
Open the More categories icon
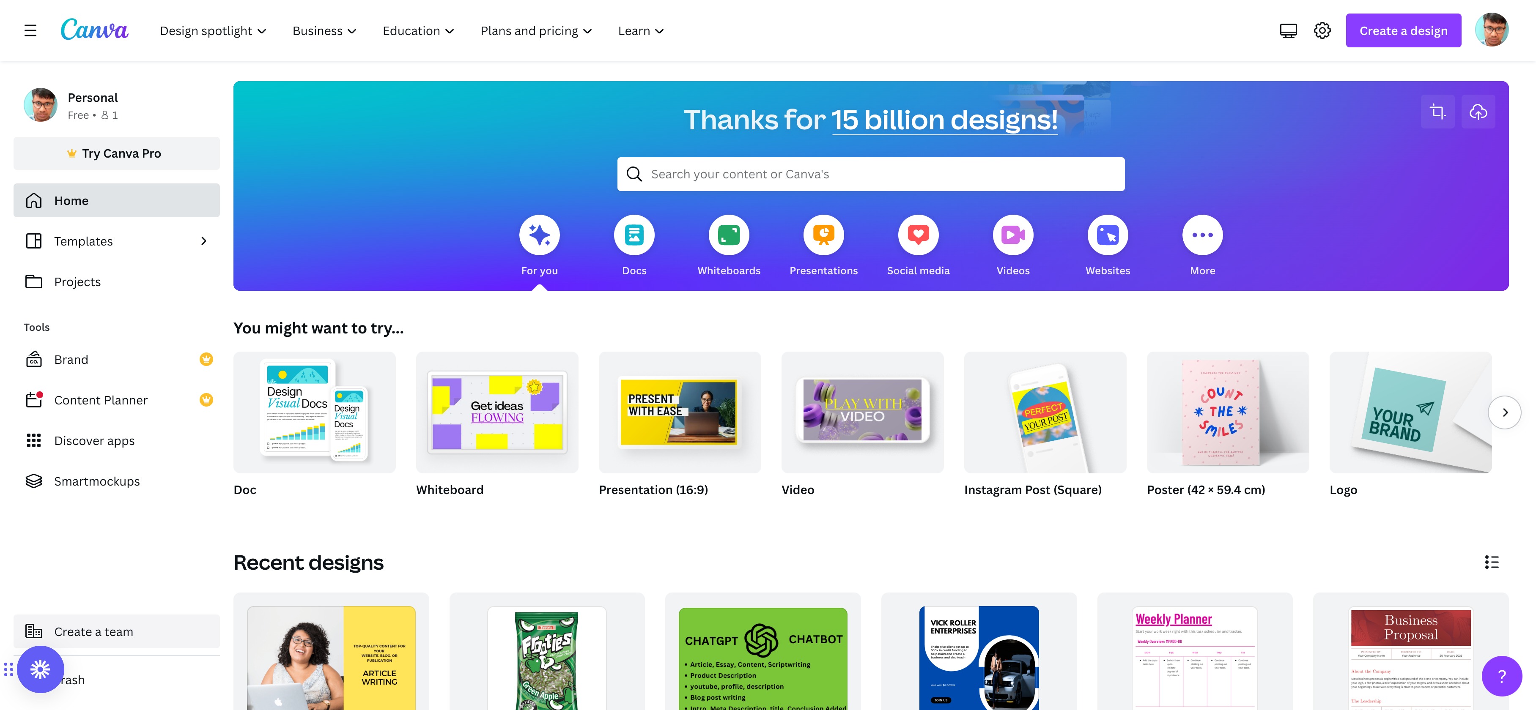(x=1203, y=235)
